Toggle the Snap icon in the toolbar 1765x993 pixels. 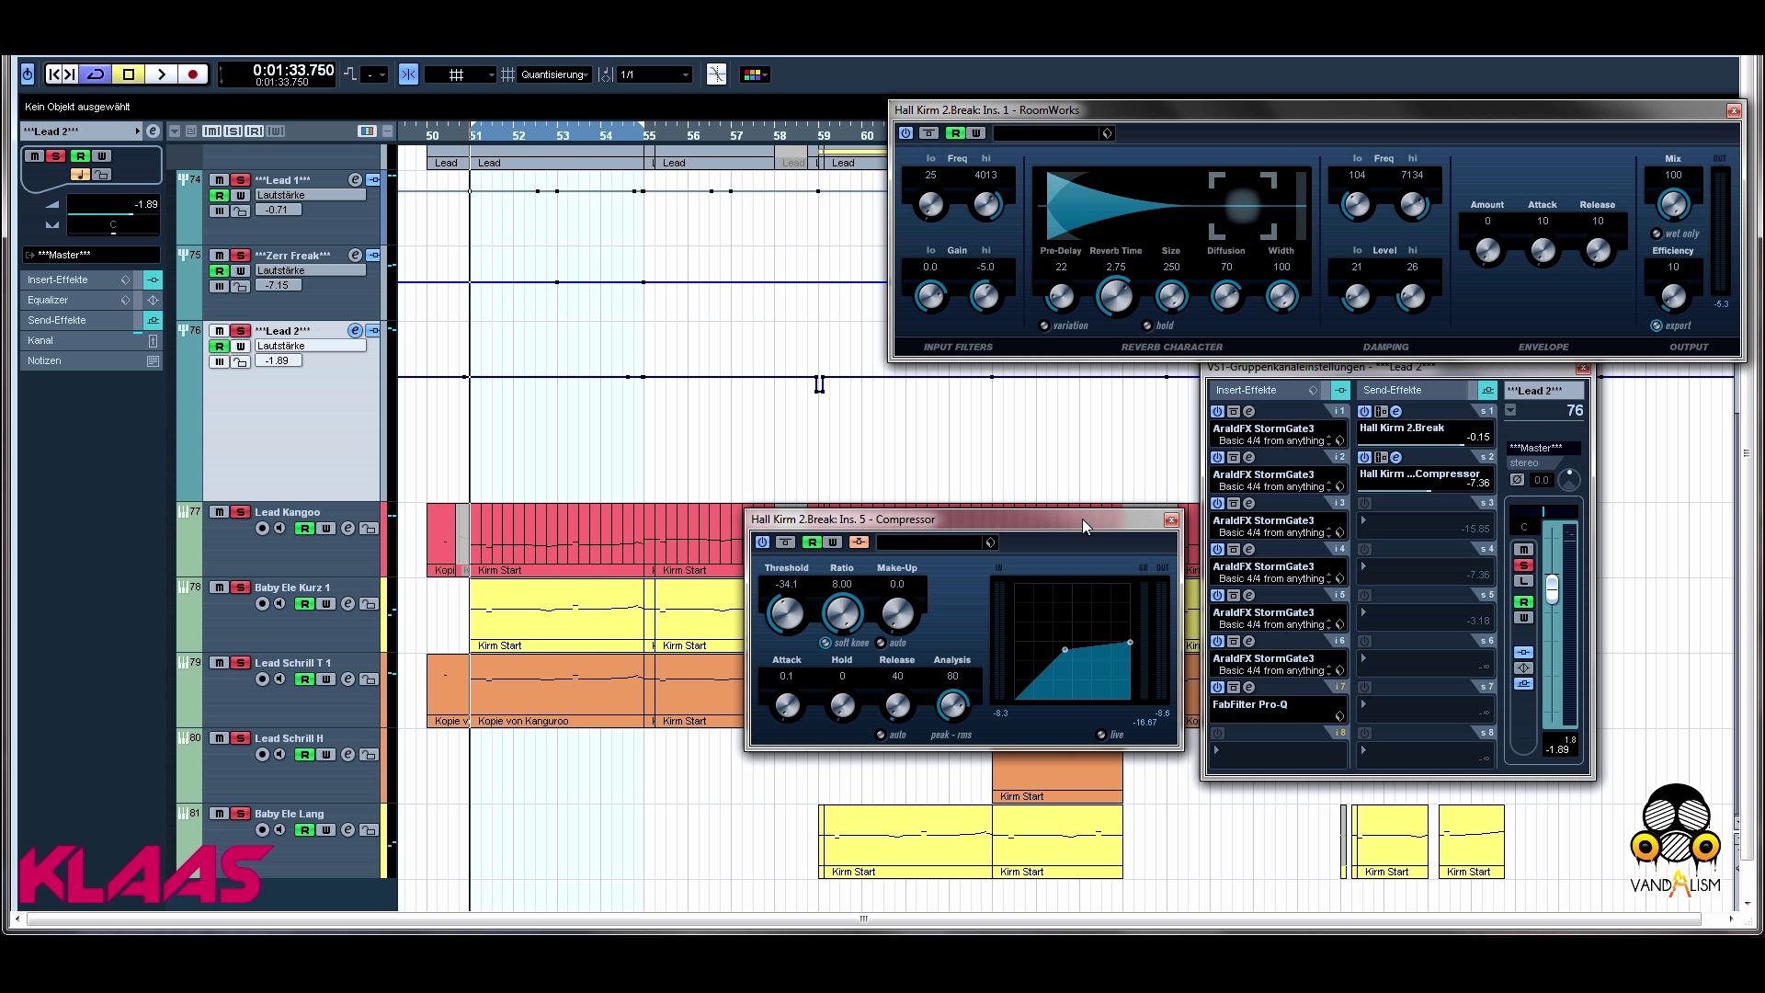[409, 74]
